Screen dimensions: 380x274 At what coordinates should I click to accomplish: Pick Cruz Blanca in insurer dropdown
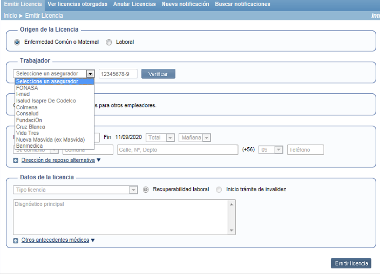(x=30, y=127)
